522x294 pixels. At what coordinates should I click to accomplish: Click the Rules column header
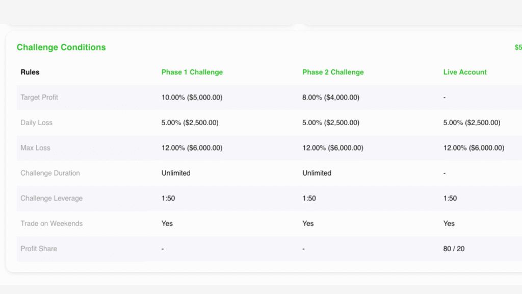pyautogui.click(x=30, y=72)
